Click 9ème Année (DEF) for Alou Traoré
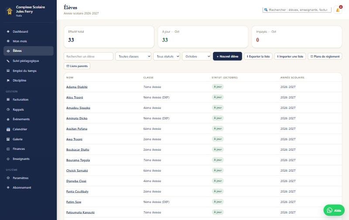This screenshot has height=220, width=349. 156,97
